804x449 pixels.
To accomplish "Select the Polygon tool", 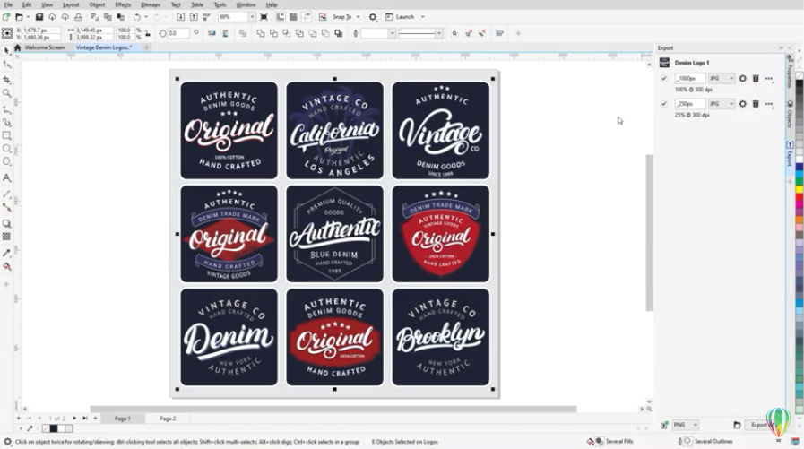I will click(6, 161).
